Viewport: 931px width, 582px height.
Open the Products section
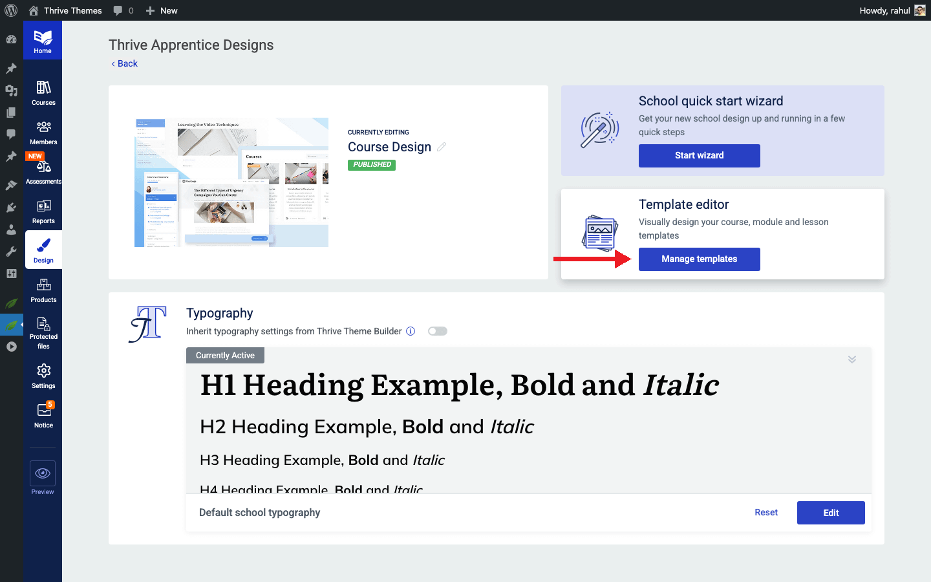(x=43, y=290)
